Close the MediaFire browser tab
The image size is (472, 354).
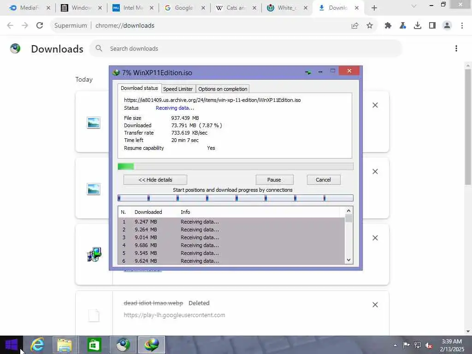(x=48, y=8)
